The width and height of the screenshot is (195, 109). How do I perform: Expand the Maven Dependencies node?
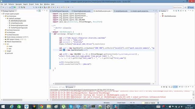(4, 42)
